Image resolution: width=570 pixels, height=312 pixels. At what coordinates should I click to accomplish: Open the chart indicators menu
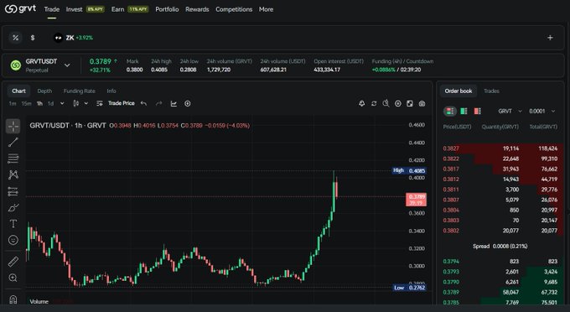(174, 104)
